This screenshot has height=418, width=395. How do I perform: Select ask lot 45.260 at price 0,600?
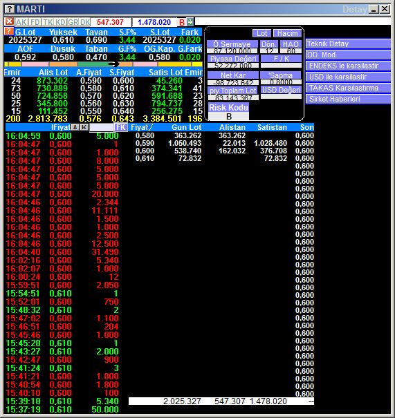169,81
